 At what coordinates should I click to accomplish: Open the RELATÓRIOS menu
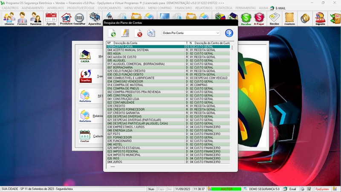(204, 8)
